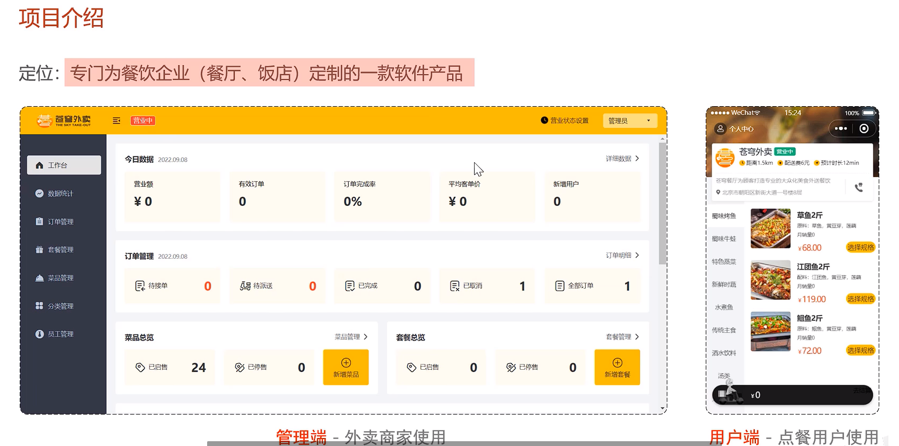Click the phone call icon in shop info
This screenshot has height=446, width=899.
click(x=858, y=187)
